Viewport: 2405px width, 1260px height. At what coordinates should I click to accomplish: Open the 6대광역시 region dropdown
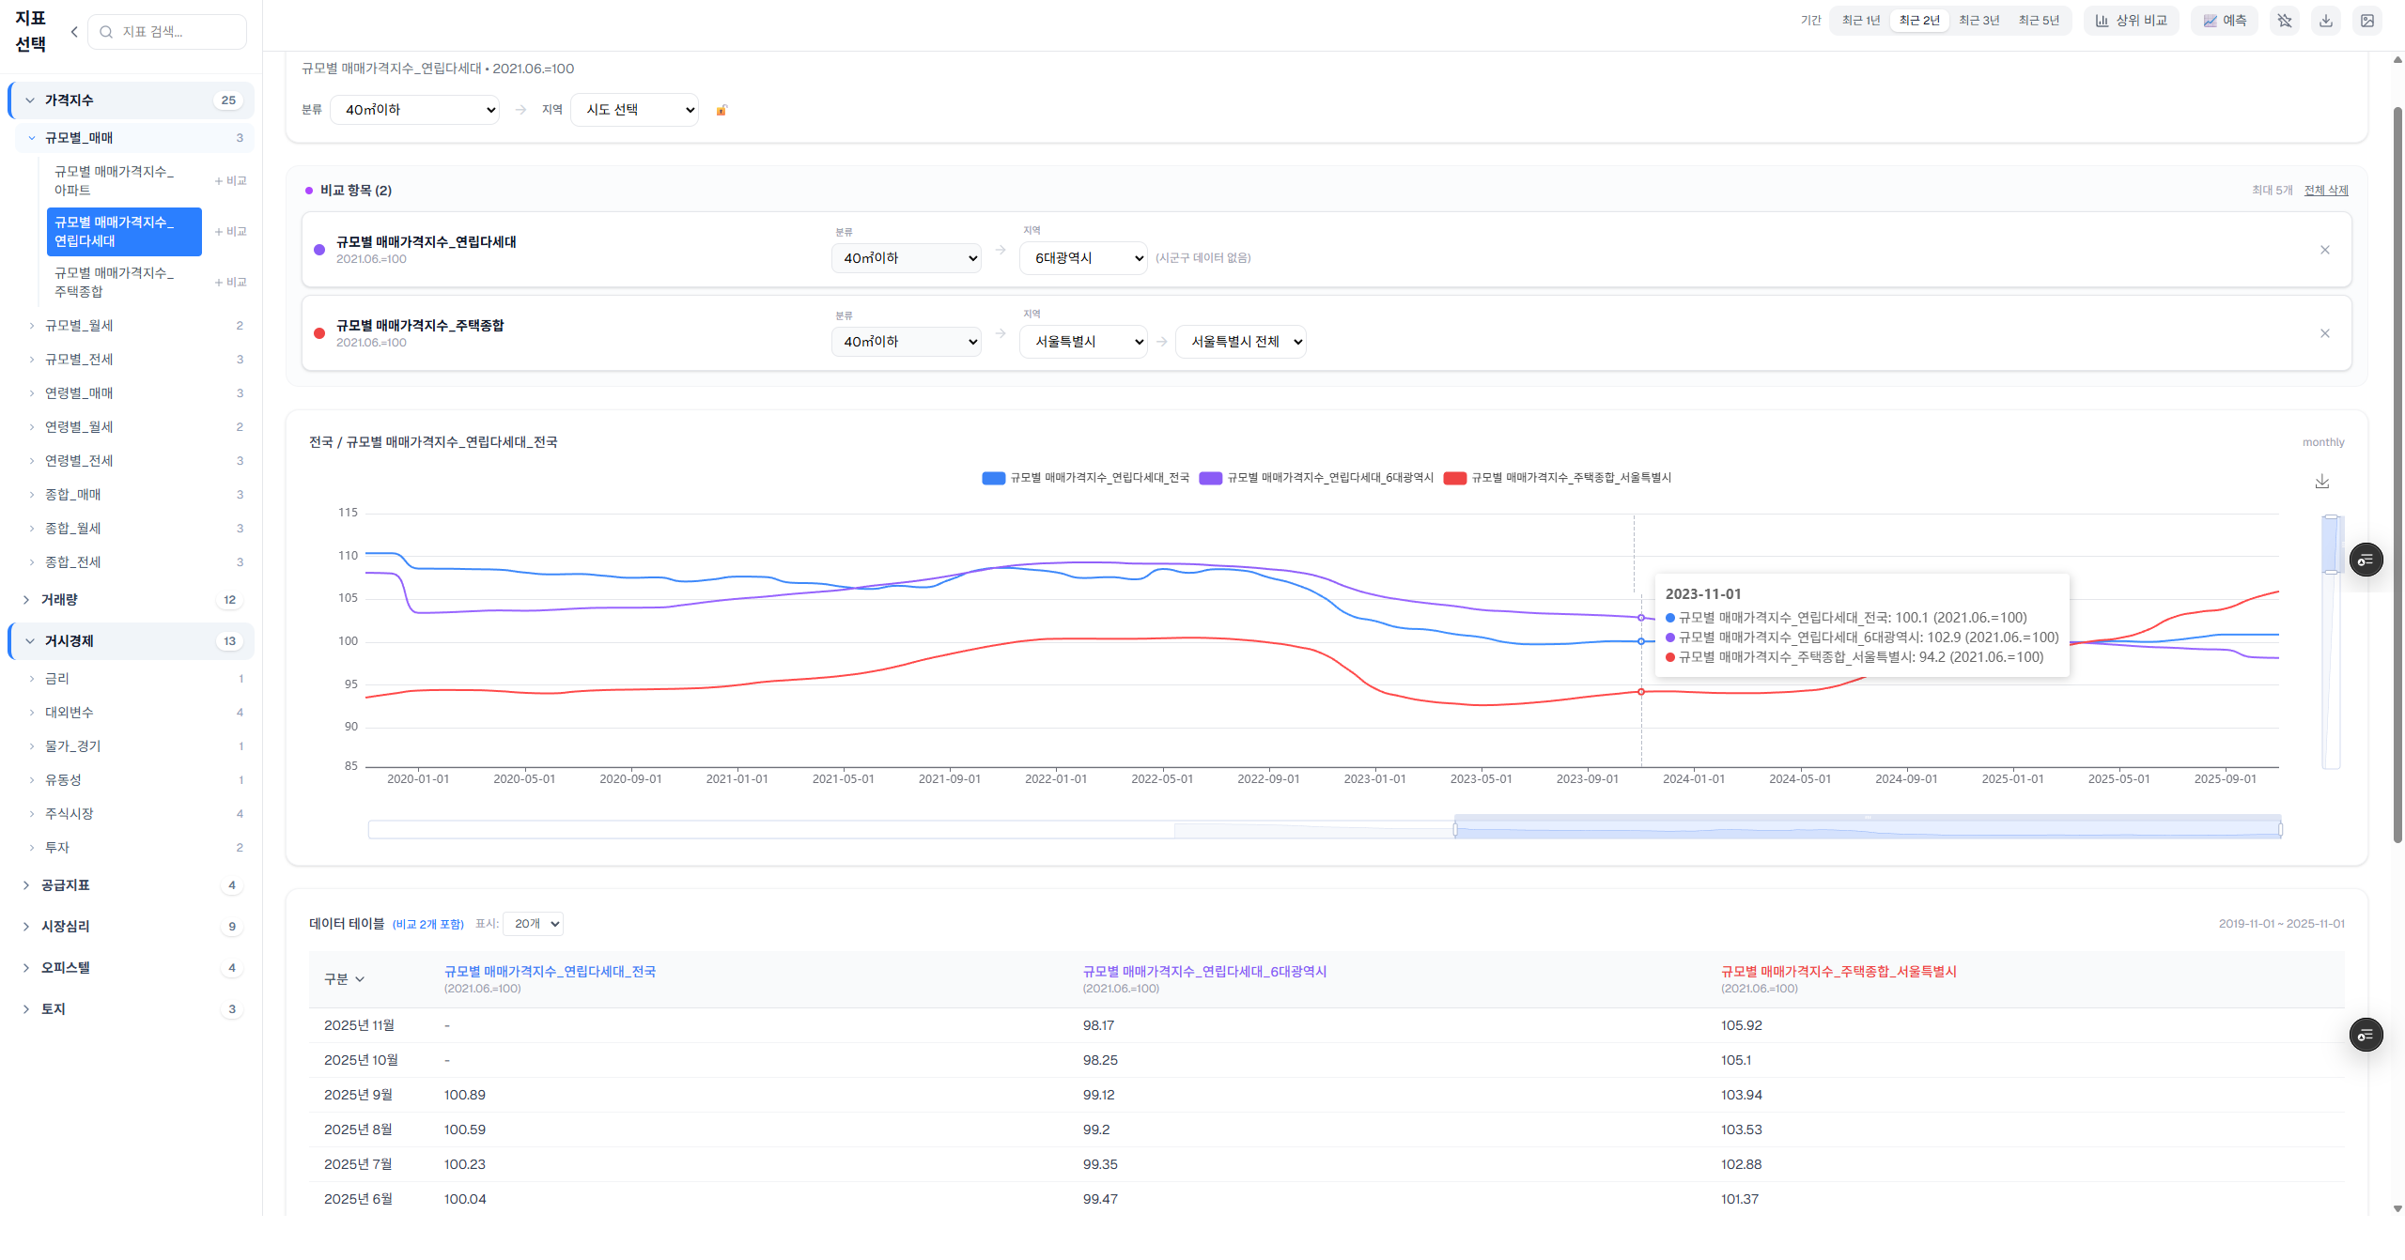tap(1082, 258)
